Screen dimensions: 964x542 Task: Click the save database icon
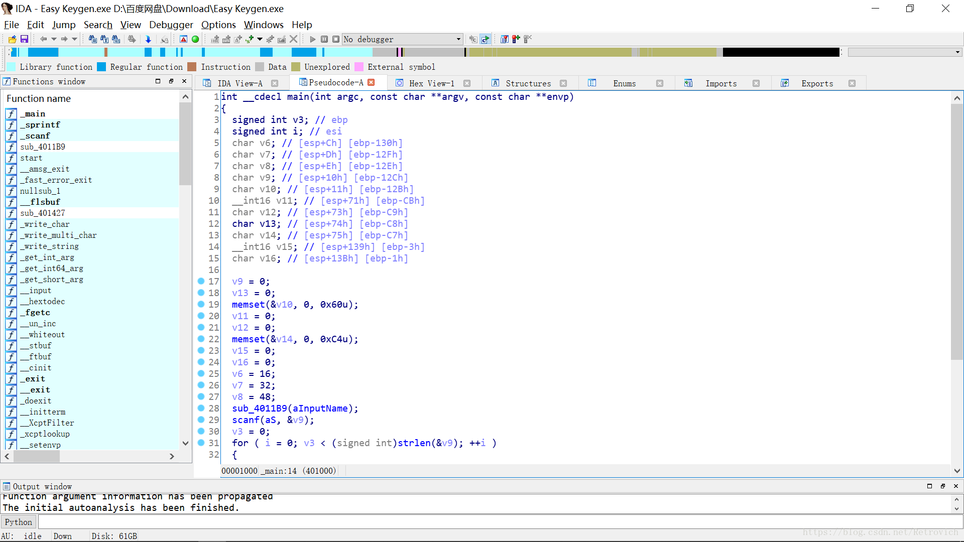[24, 39]
